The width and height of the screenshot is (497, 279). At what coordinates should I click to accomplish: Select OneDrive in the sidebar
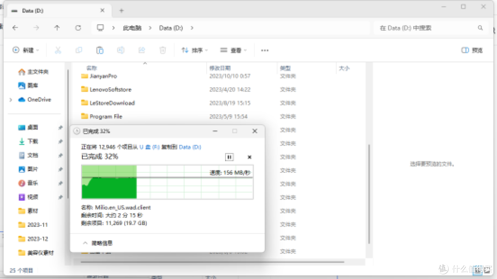point(35,100)
